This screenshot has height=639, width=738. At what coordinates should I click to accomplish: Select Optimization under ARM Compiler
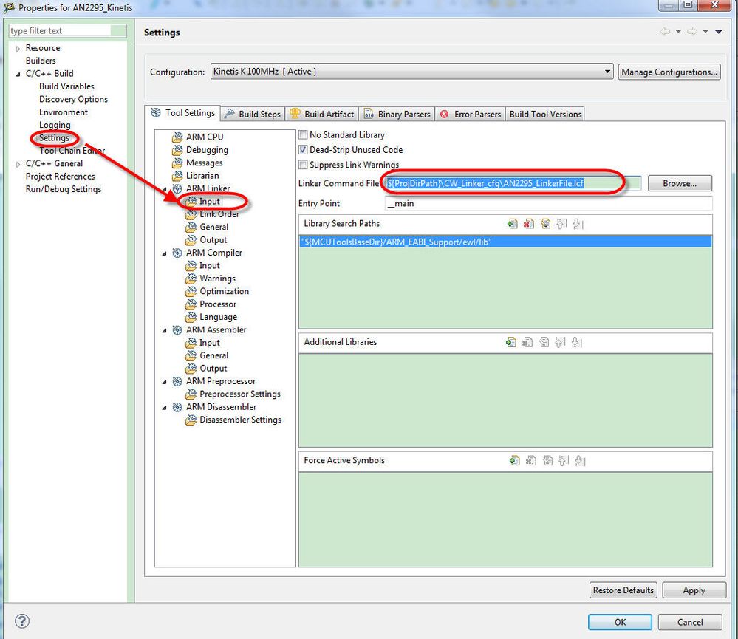pyautogui.click(x=224, y=291)
